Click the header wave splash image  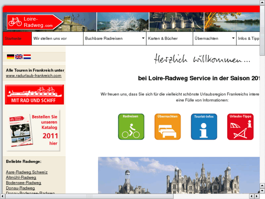point(123,22)
